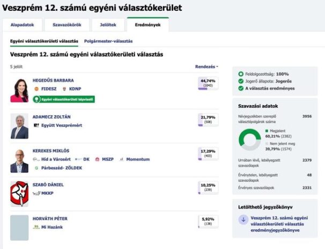Click the MSZP party name link

point(108,159)
